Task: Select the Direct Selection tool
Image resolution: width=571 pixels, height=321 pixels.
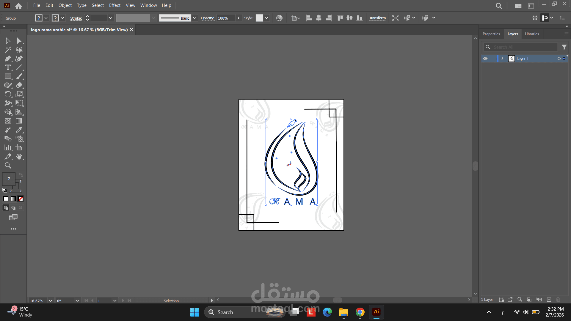Action: (19, 41)
